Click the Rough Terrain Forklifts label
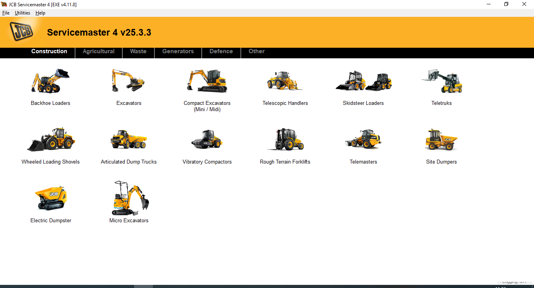 [285, 162]
